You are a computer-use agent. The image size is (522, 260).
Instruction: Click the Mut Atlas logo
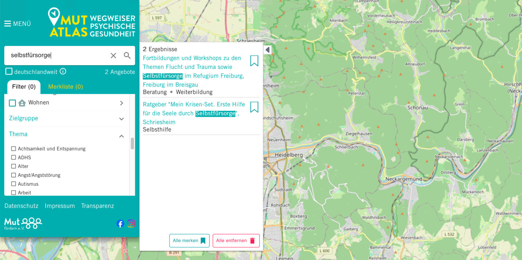coord(92,22)
